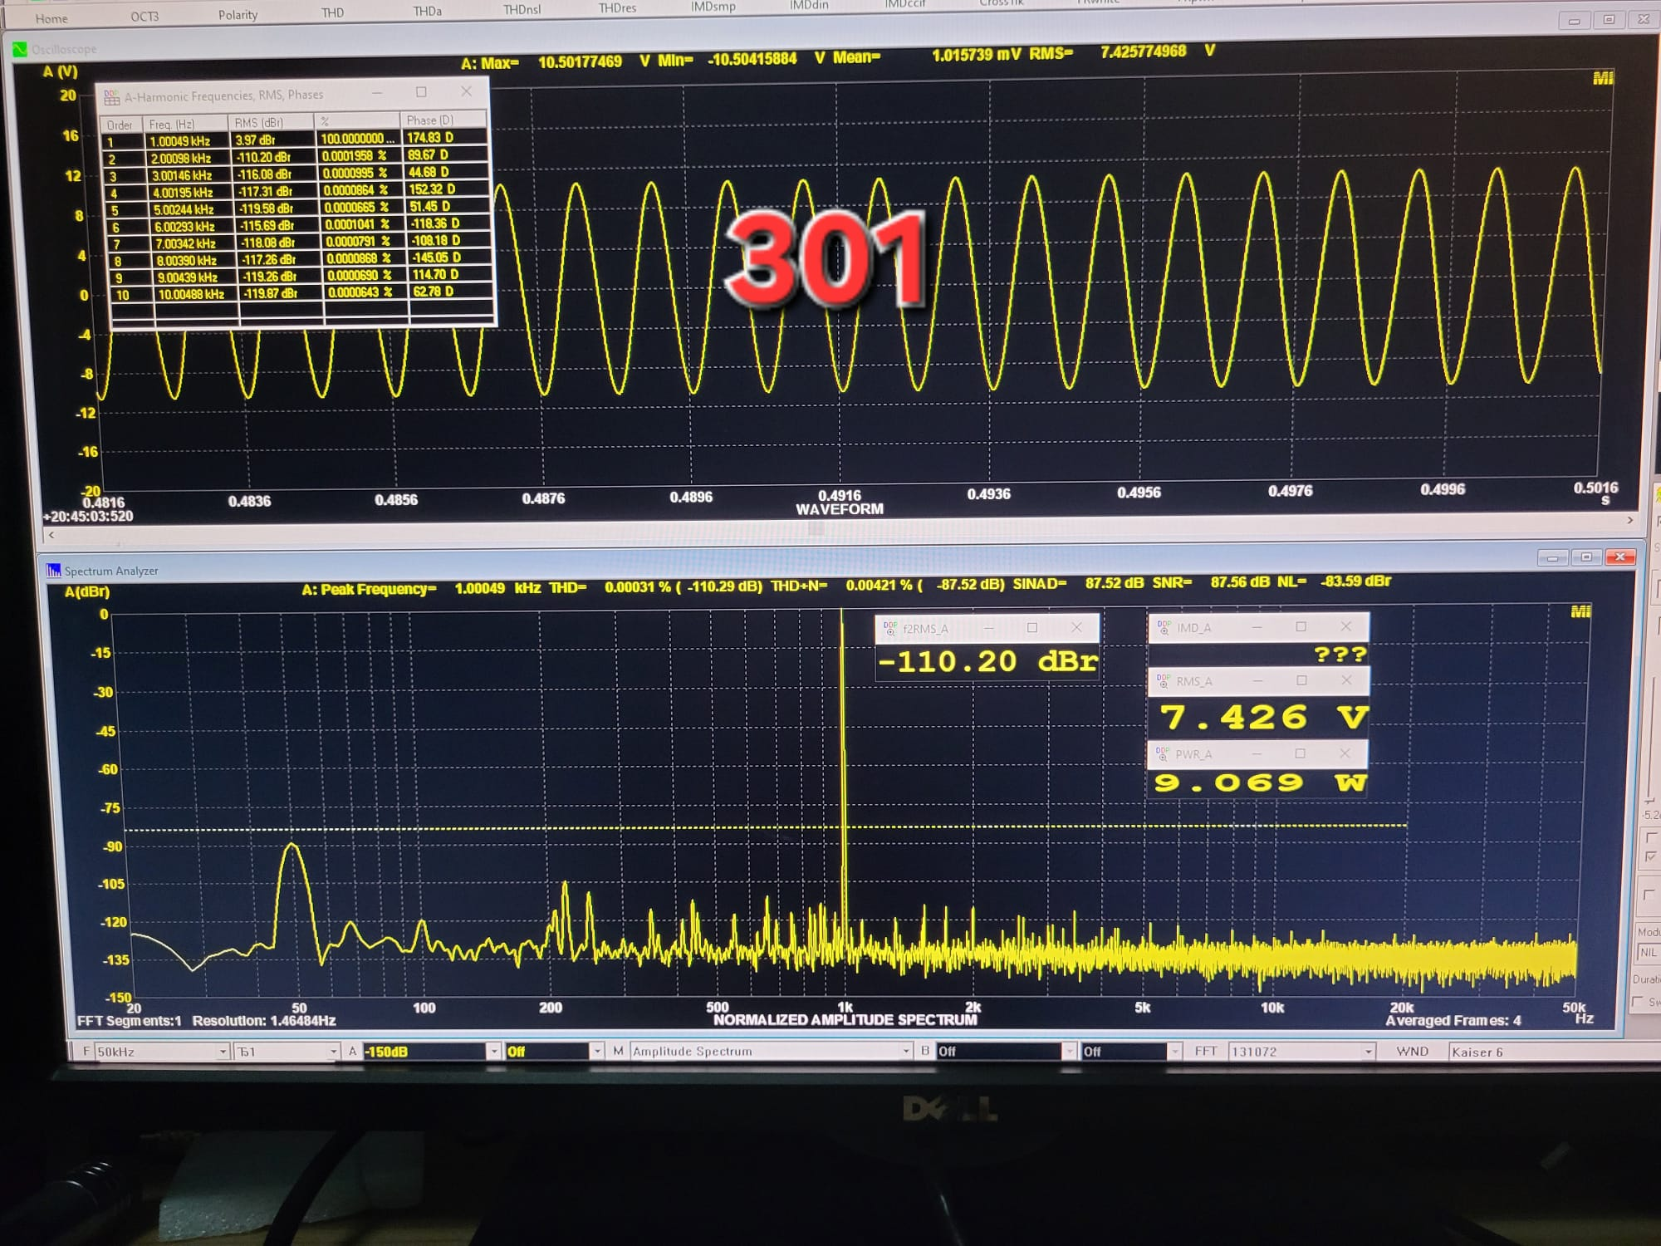Click the oscilloscope horizontal scrollbar right arrow
Viewport: 1661px width, 1246px height.
point(1629,521)
